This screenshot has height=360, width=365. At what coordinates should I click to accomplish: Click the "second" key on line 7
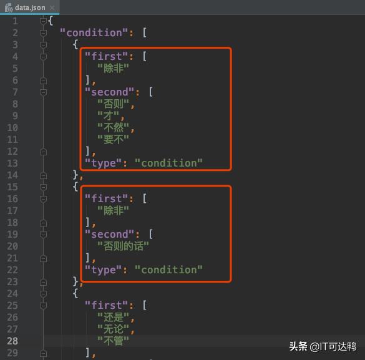click(109, 92)
